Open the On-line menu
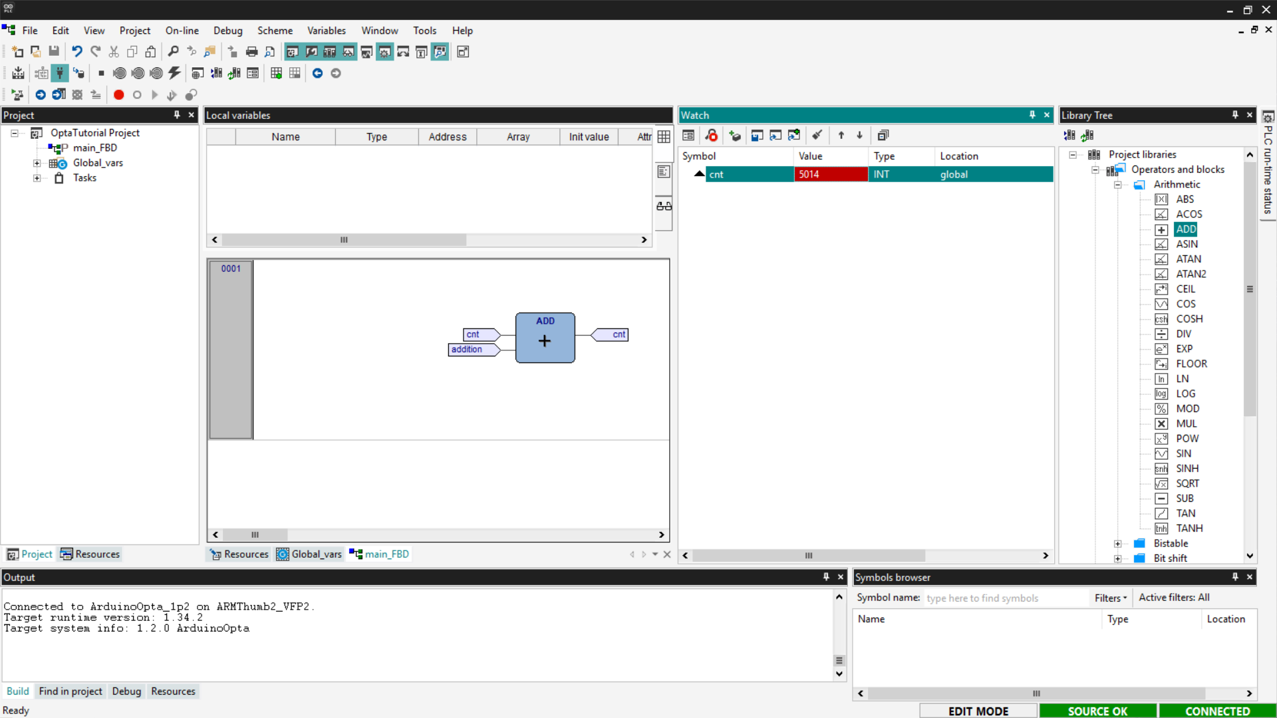The height and width of the screenshot is (718, 1277). (x=182, y=31)
